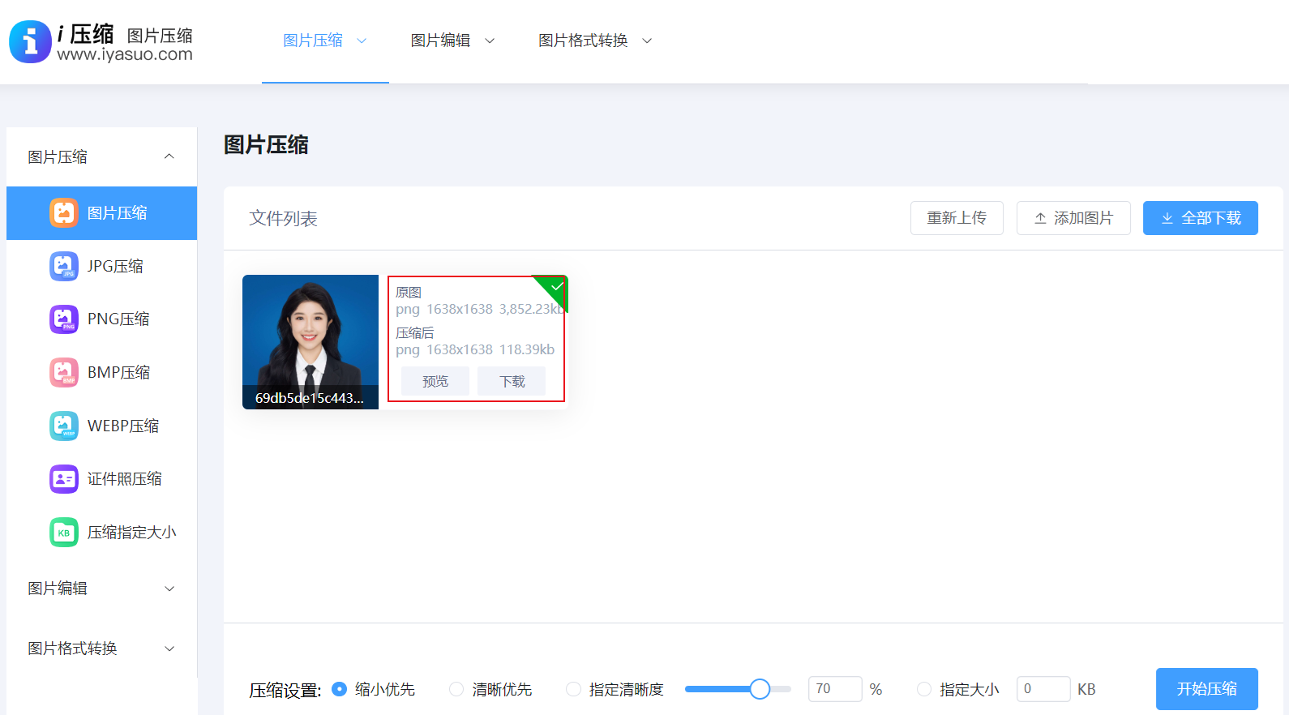1289x715 pixels.
Task: Open the 图片格式转换 top navigation menu
Action: 595,41
